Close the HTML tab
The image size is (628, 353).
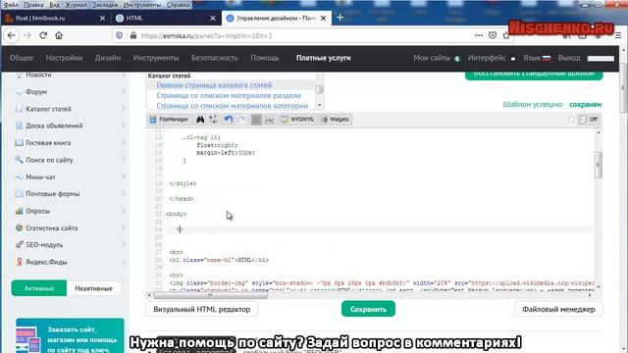click(213, 18)
